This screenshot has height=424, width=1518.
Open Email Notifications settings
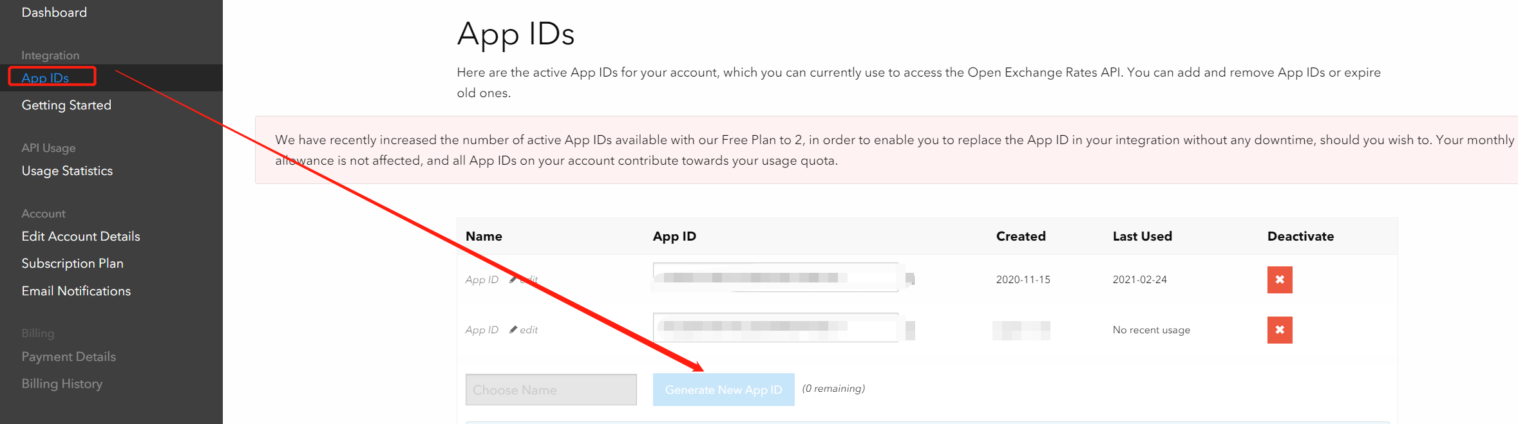pos(76,291)
